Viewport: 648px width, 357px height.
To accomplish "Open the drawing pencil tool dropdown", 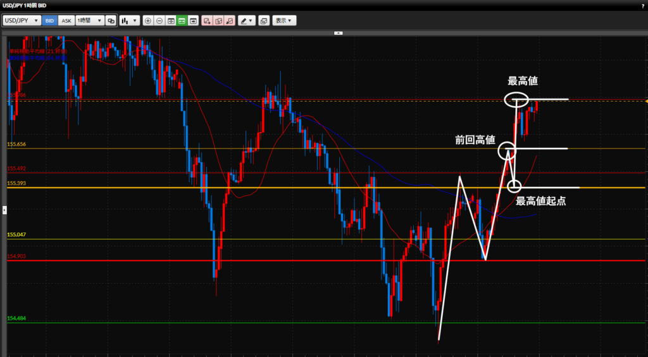I will click(246, 20).
